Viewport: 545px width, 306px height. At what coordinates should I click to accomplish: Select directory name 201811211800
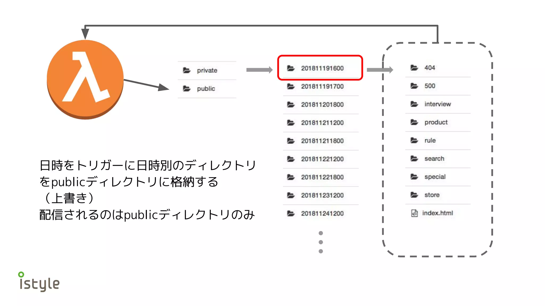tap(322, 141)
